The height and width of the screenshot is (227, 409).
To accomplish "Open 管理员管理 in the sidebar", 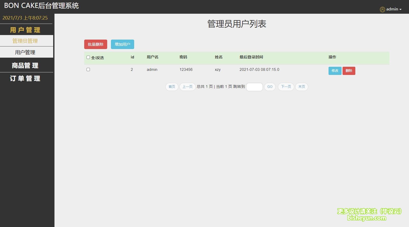I will pos(26,41).
